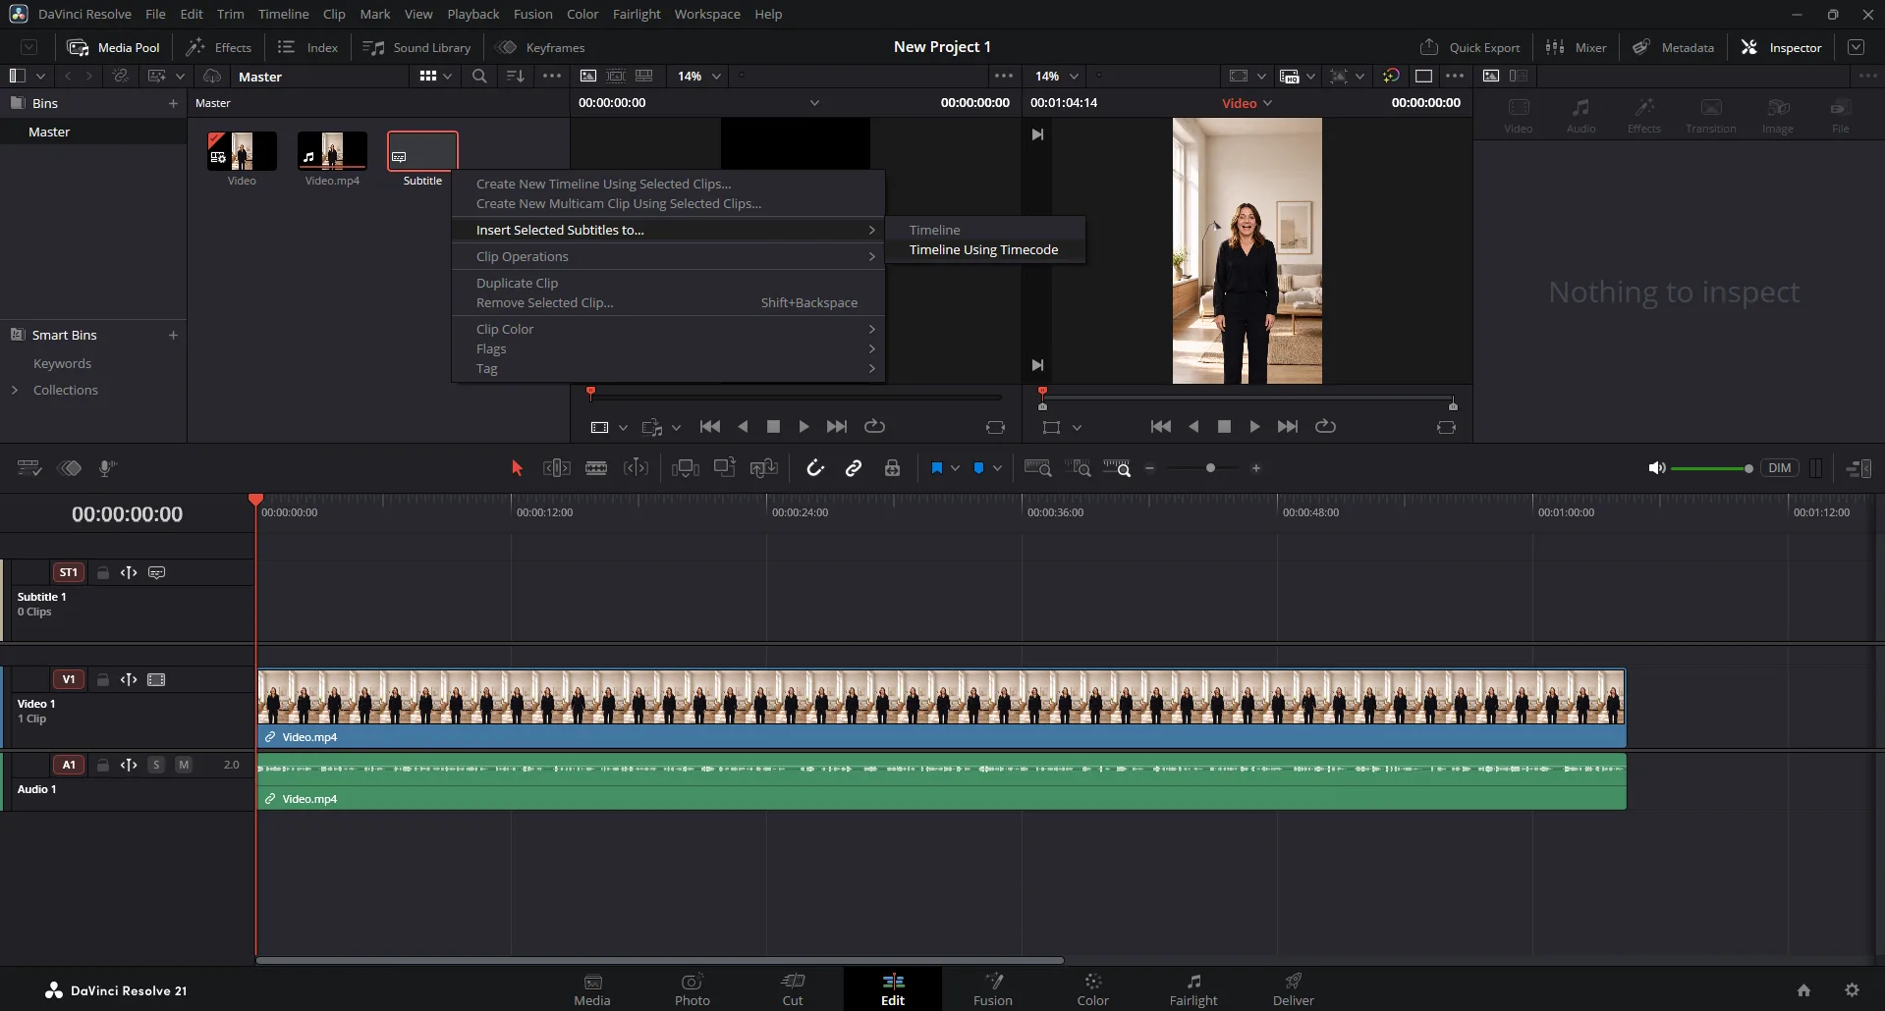This screenshot has width=1885, height=1011.
Task: Click the Full Extent Zoom icon
Action: tap(1038, 468)
